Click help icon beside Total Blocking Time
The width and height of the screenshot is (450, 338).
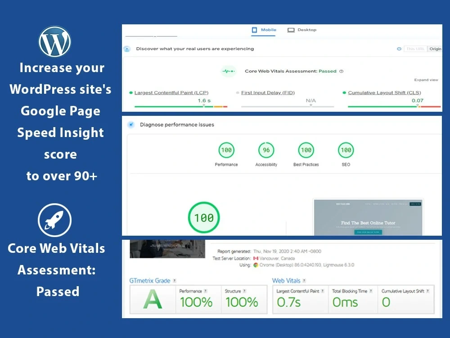(371, 291)
